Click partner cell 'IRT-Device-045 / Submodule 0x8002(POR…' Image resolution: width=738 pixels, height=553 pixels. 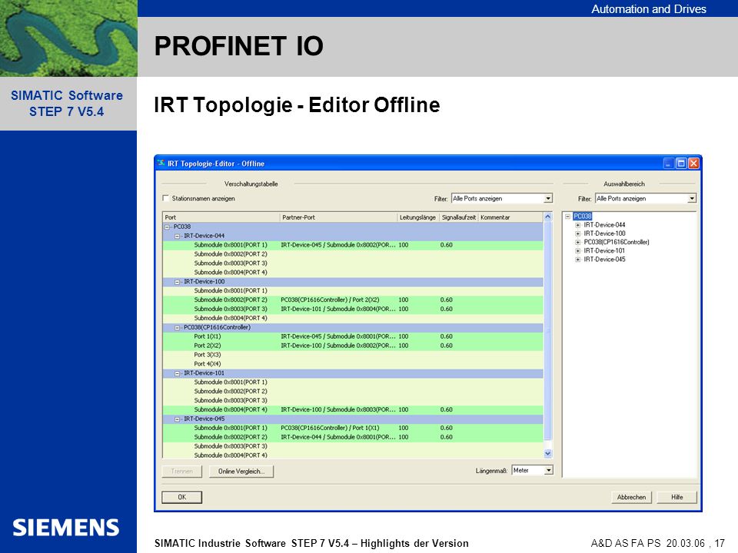pyautogui.click(x=338, y=246)
